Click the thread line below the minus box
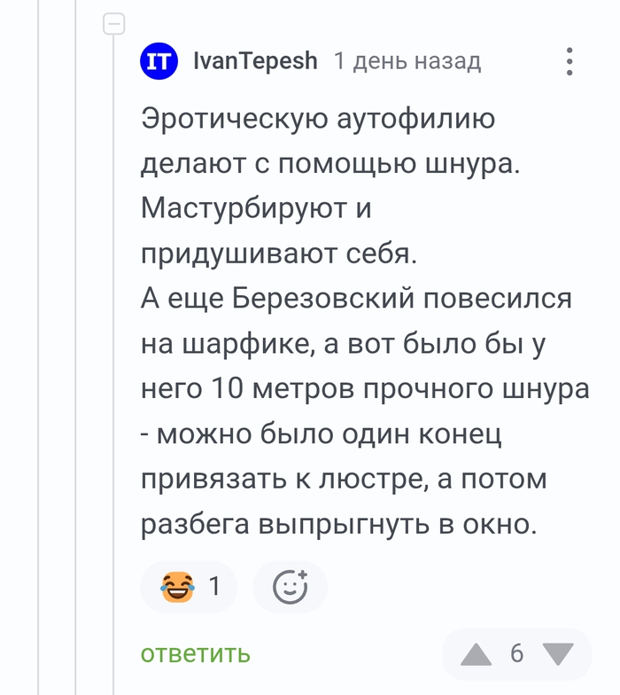The height and width of the screenshot is (695, 620). [x=114, y=355]
